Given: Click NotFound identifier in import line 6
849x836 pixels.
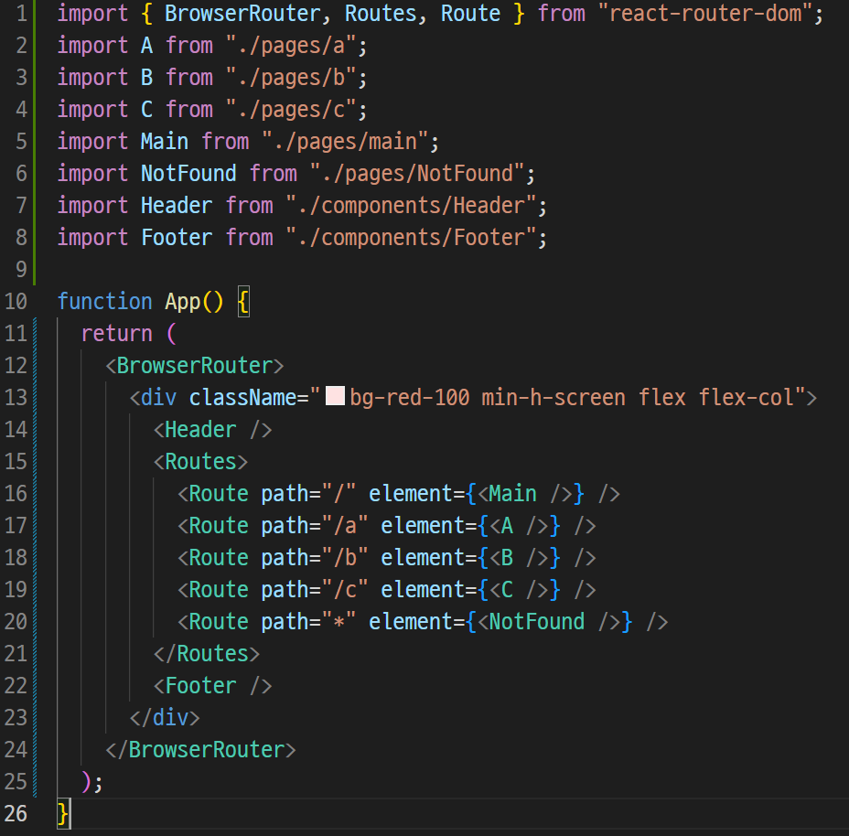Looking at the screenshot, I should (188, 173).
